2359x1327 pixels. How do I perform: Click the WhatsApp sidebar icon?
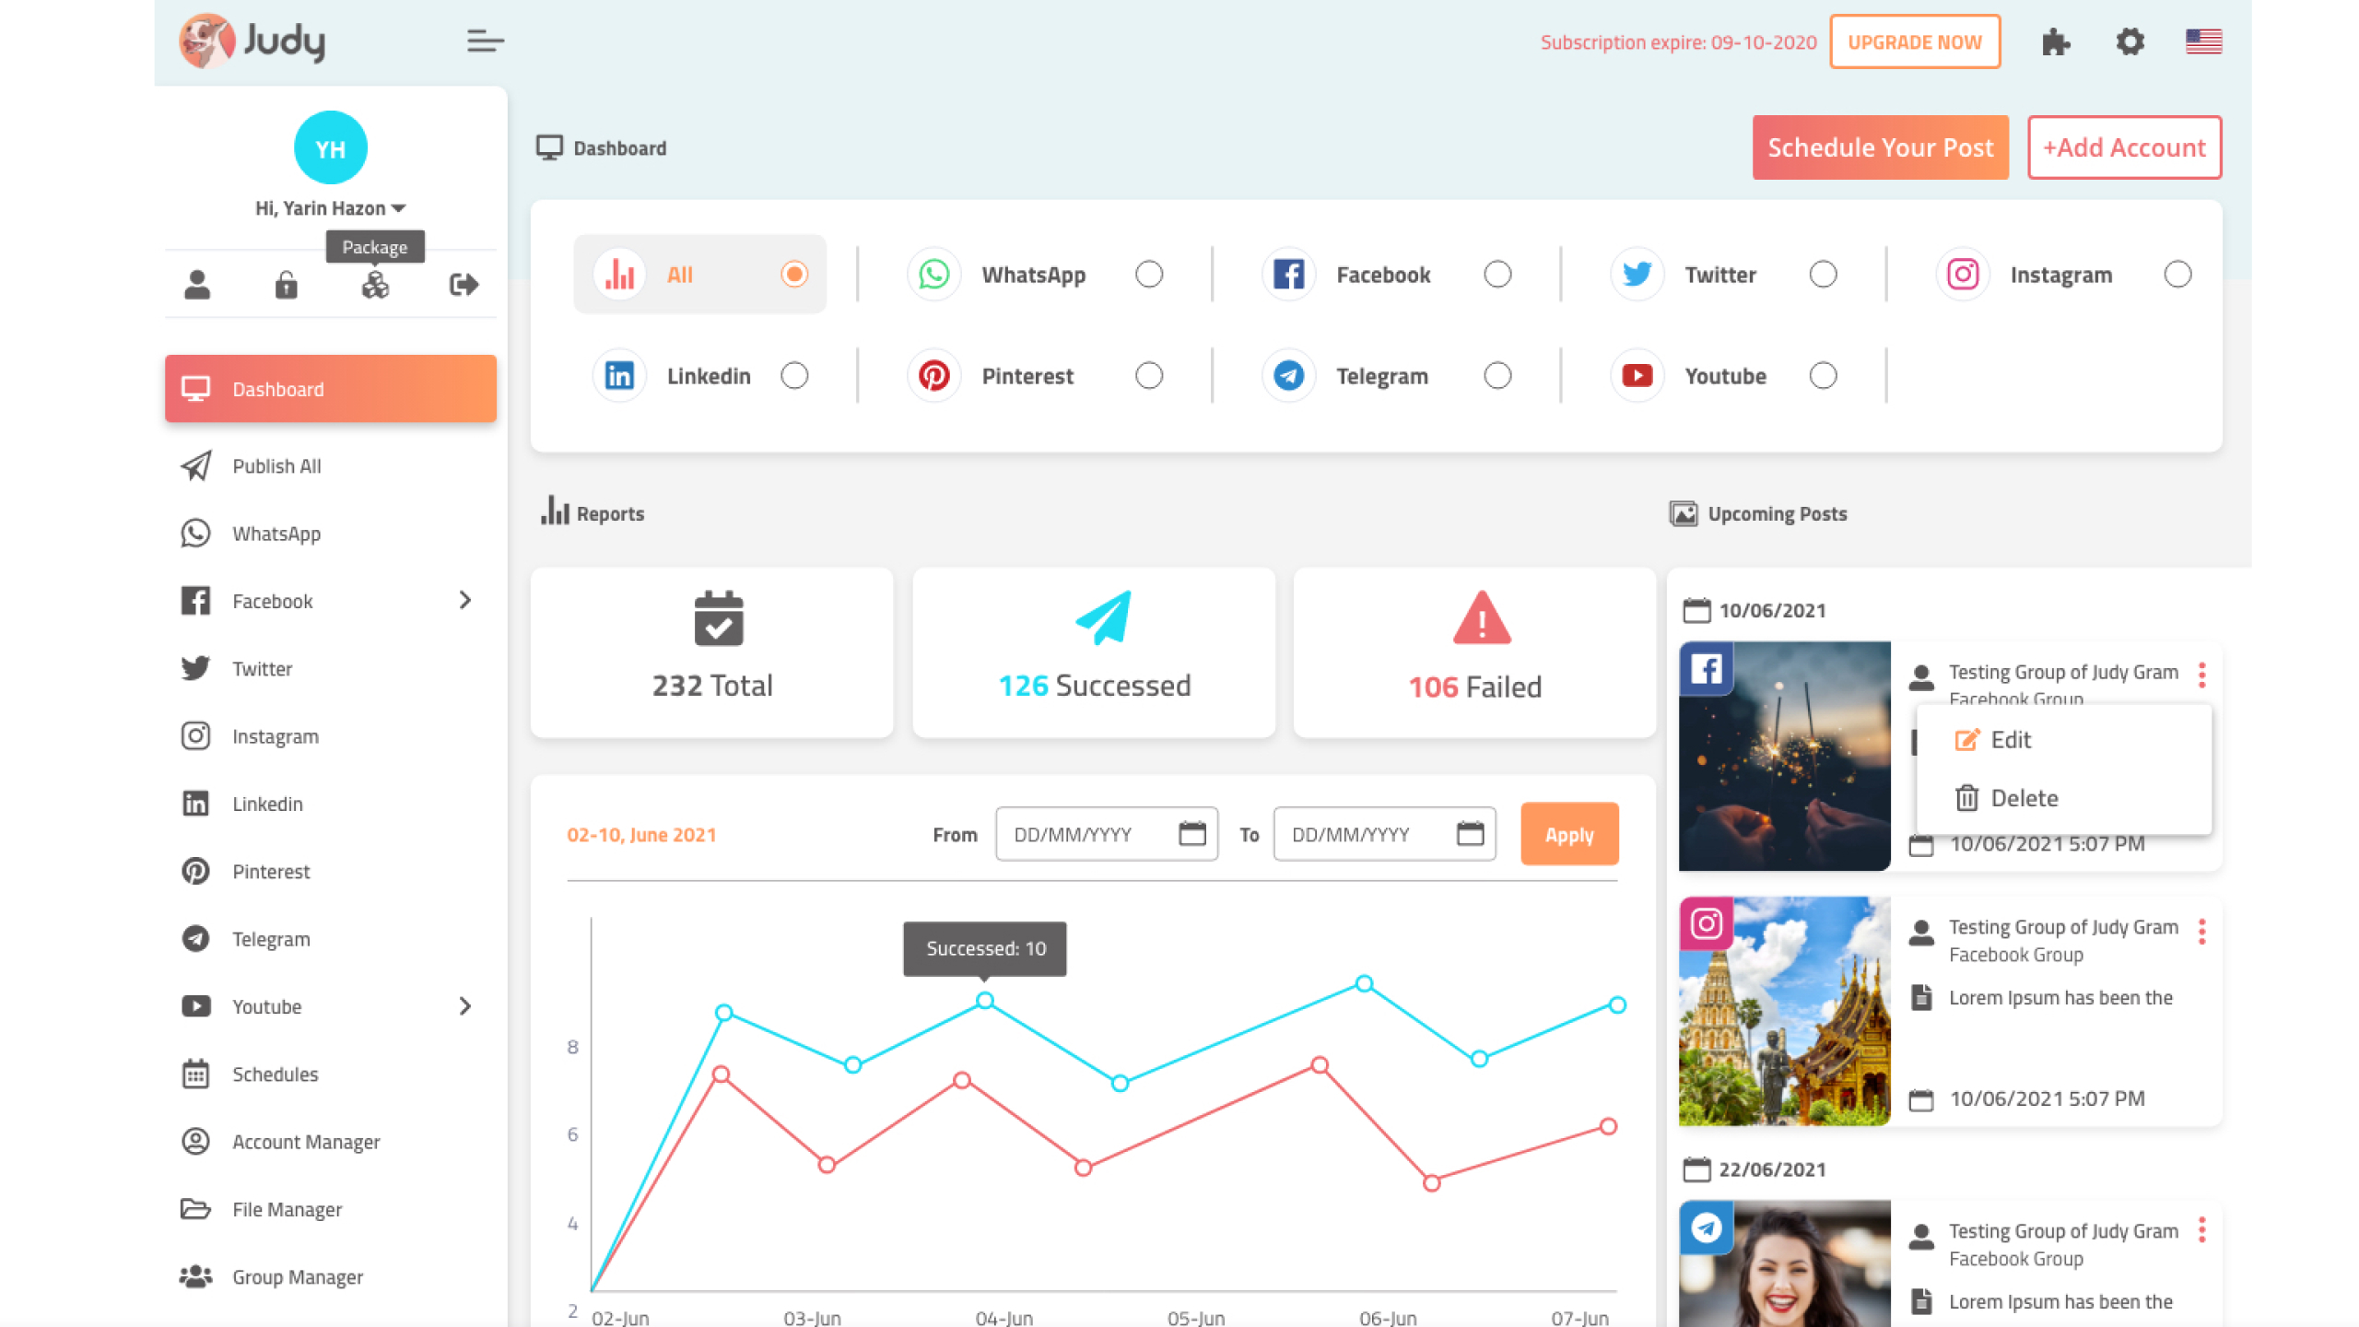(x=196, y=533)
